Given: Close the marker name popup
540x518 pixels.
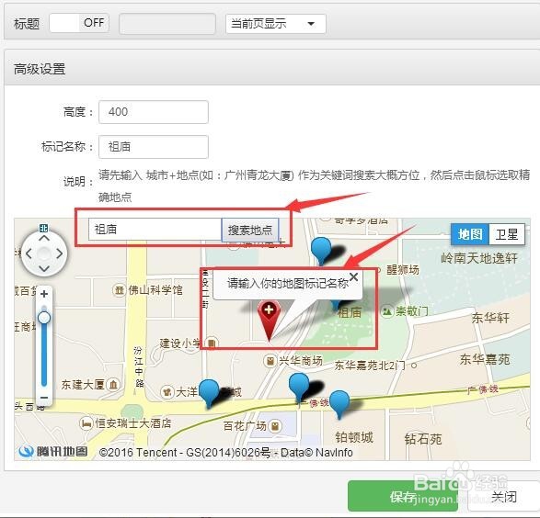Looking at the screenshot, I should [x=353, y=276].
